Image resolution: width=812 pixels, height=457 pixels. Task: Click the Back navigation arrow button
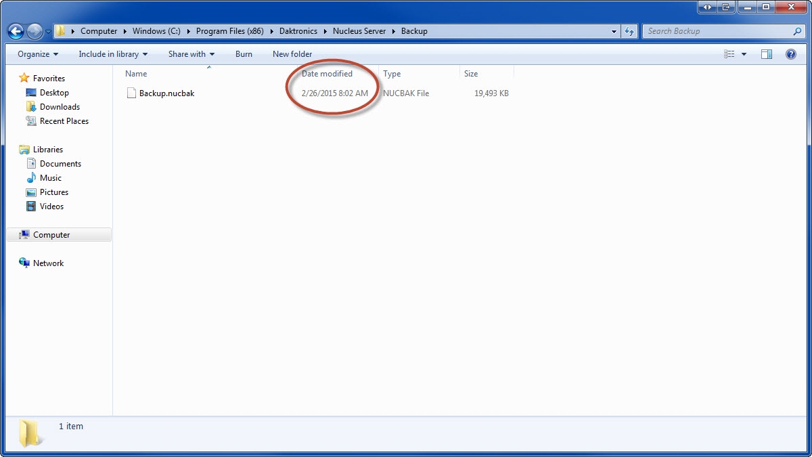coord(16,31)
